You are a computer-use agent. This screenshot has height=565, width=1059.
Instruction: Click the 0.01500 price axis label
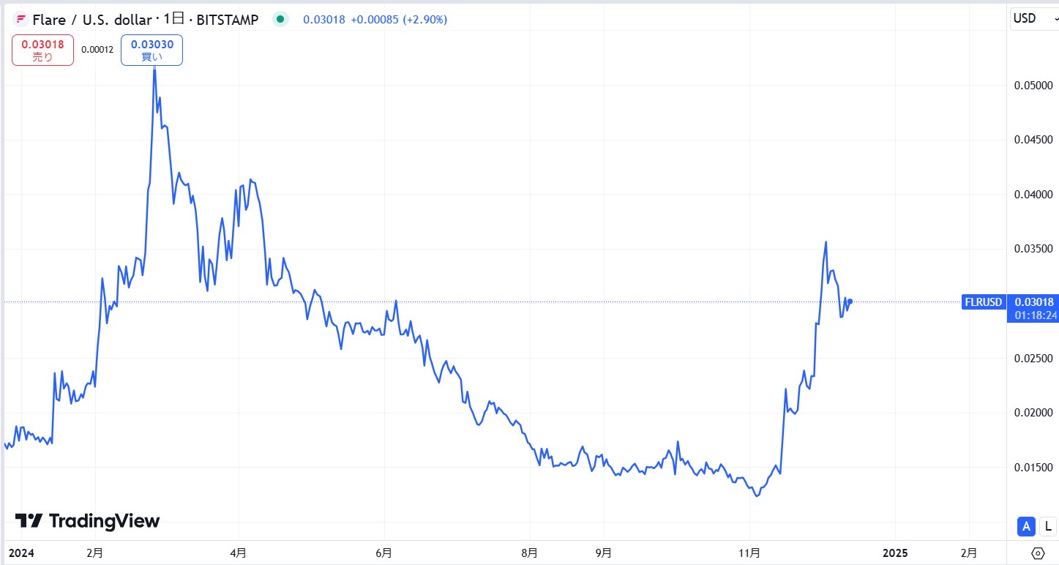tap(1033, 468)
